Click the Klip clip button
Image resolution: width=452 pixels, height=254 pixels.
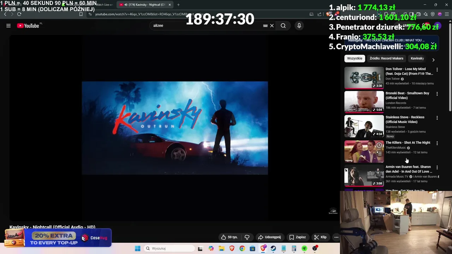320,237
